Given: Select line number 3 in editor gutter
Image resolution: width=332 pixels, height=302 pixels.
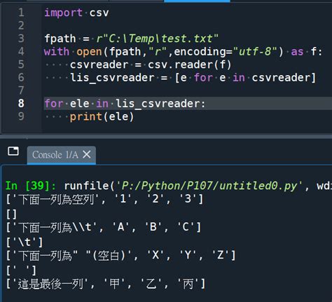Looking at the screenshot, I should tap(21, 39).
